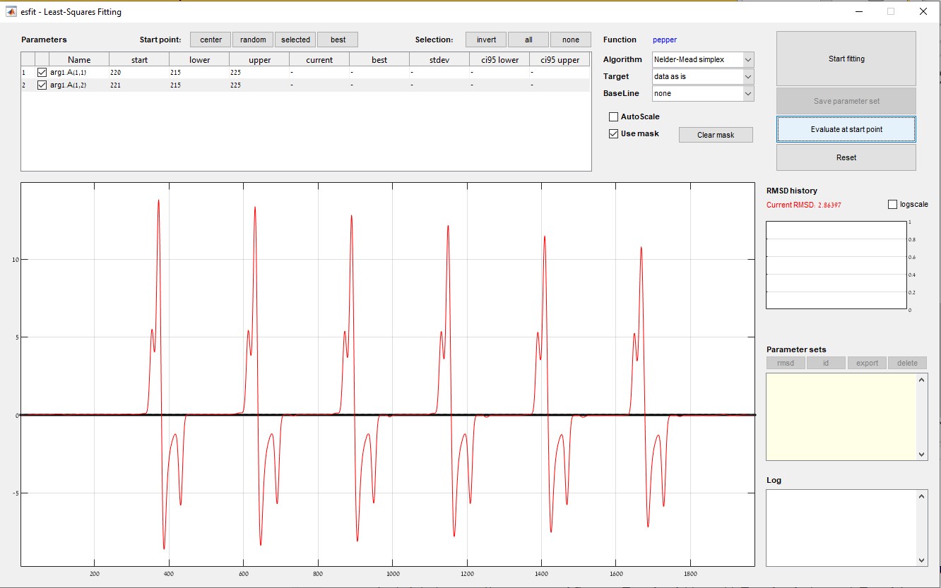941x588 pixels.
Task: Click the export parameter set button
Action: [867, 363]
